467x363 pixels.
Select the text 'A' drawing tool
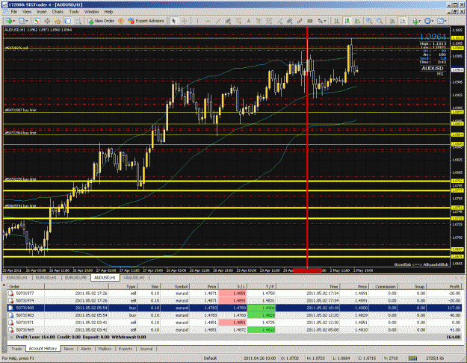tap(248, 21)
